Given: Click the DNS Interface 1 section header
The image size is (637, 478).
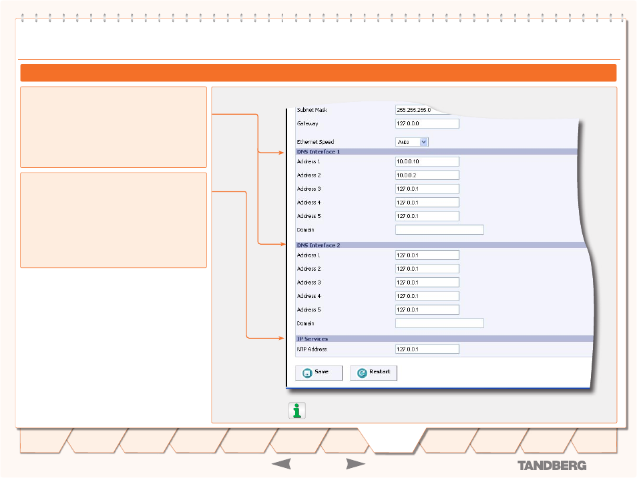Looking at the screenshot, I should (437, 152).
